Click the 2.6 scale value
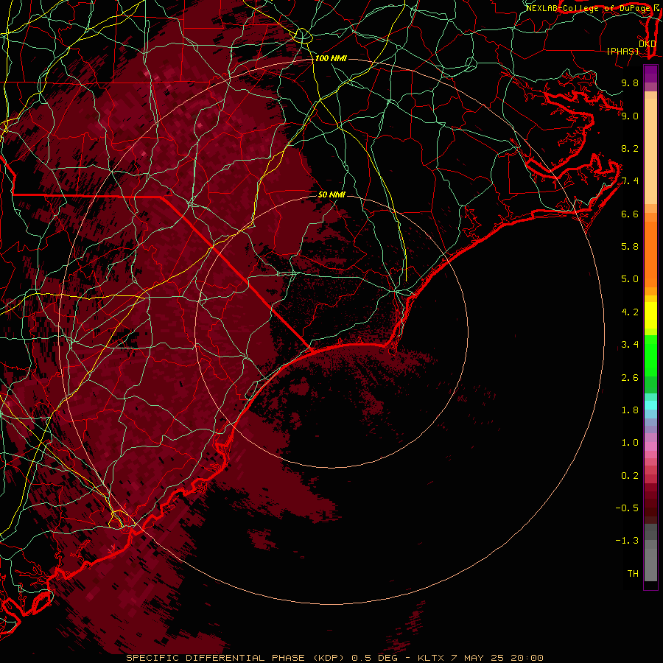Image resolution: width=663 pixels, height=663 pixels. [x=630, y=378]
